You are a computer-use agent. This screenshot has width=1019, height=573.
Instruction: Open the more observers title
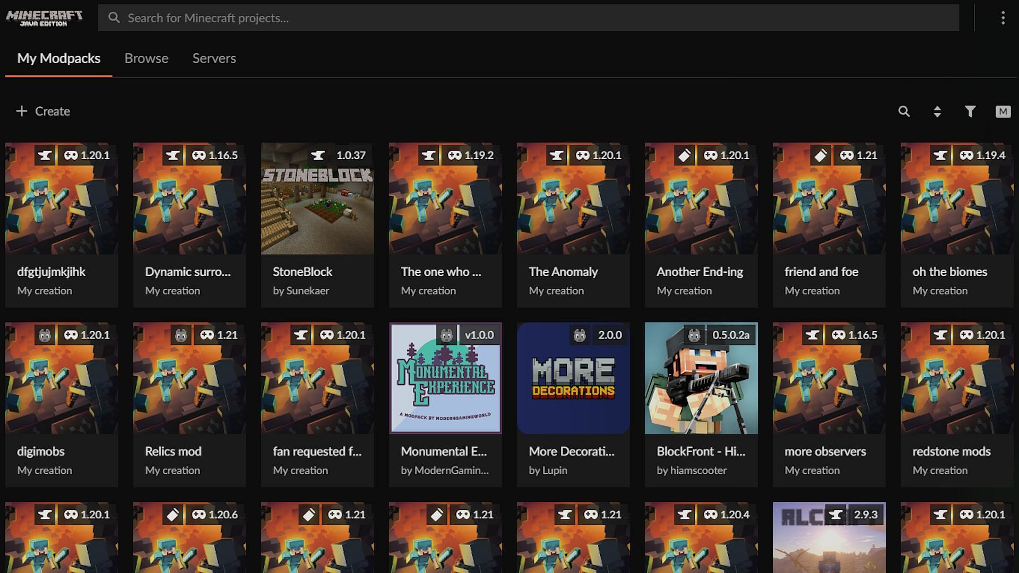[x=825, y=452]
